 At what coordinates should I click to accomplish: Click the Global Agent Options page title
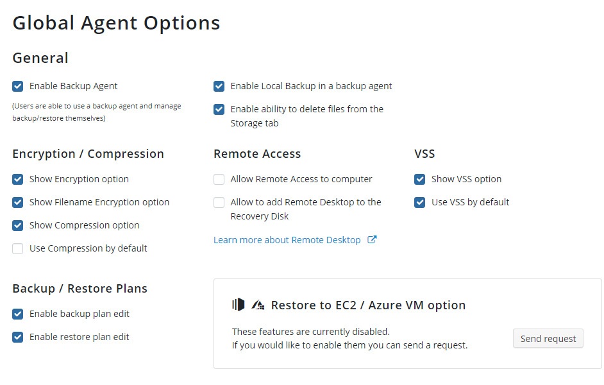116,22
